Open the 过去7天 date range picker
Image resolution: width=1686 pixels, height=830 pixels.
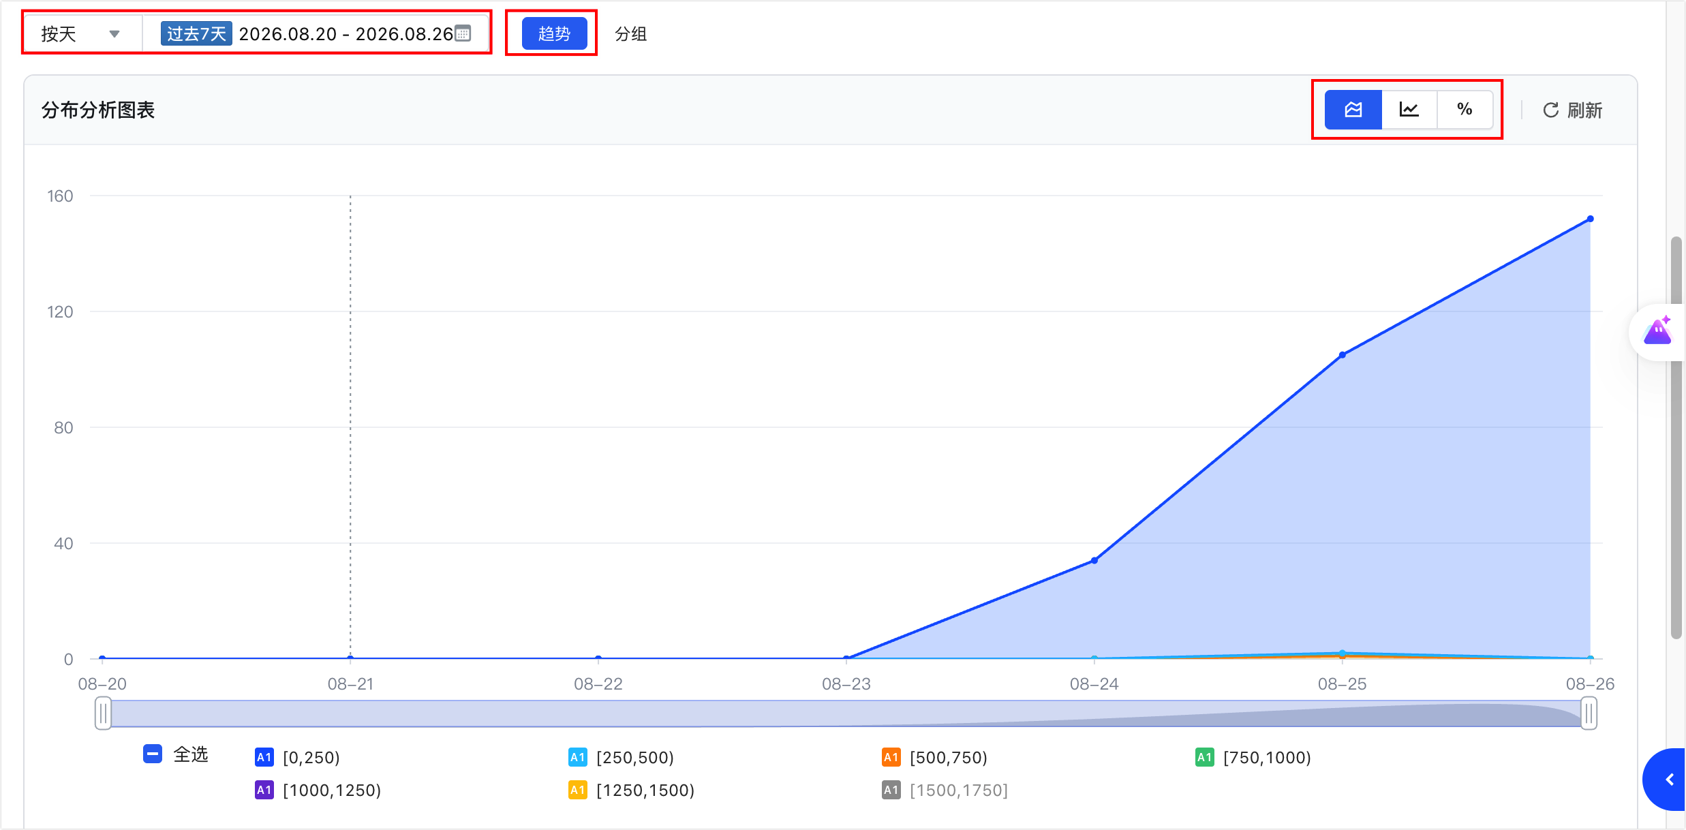(316, 33)
